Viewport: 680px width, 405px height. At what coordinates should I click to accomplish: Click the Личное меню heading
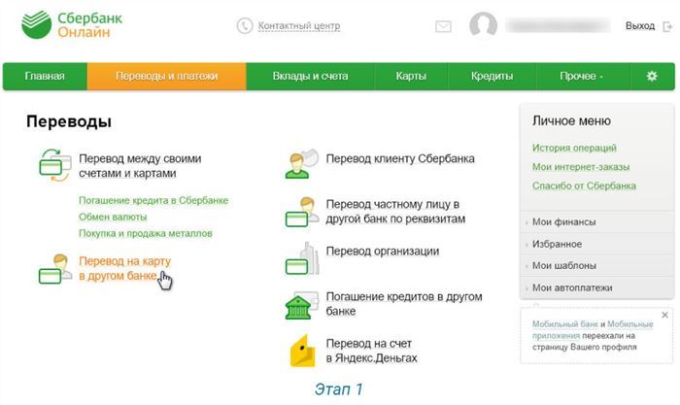click(x=571, y=121)
